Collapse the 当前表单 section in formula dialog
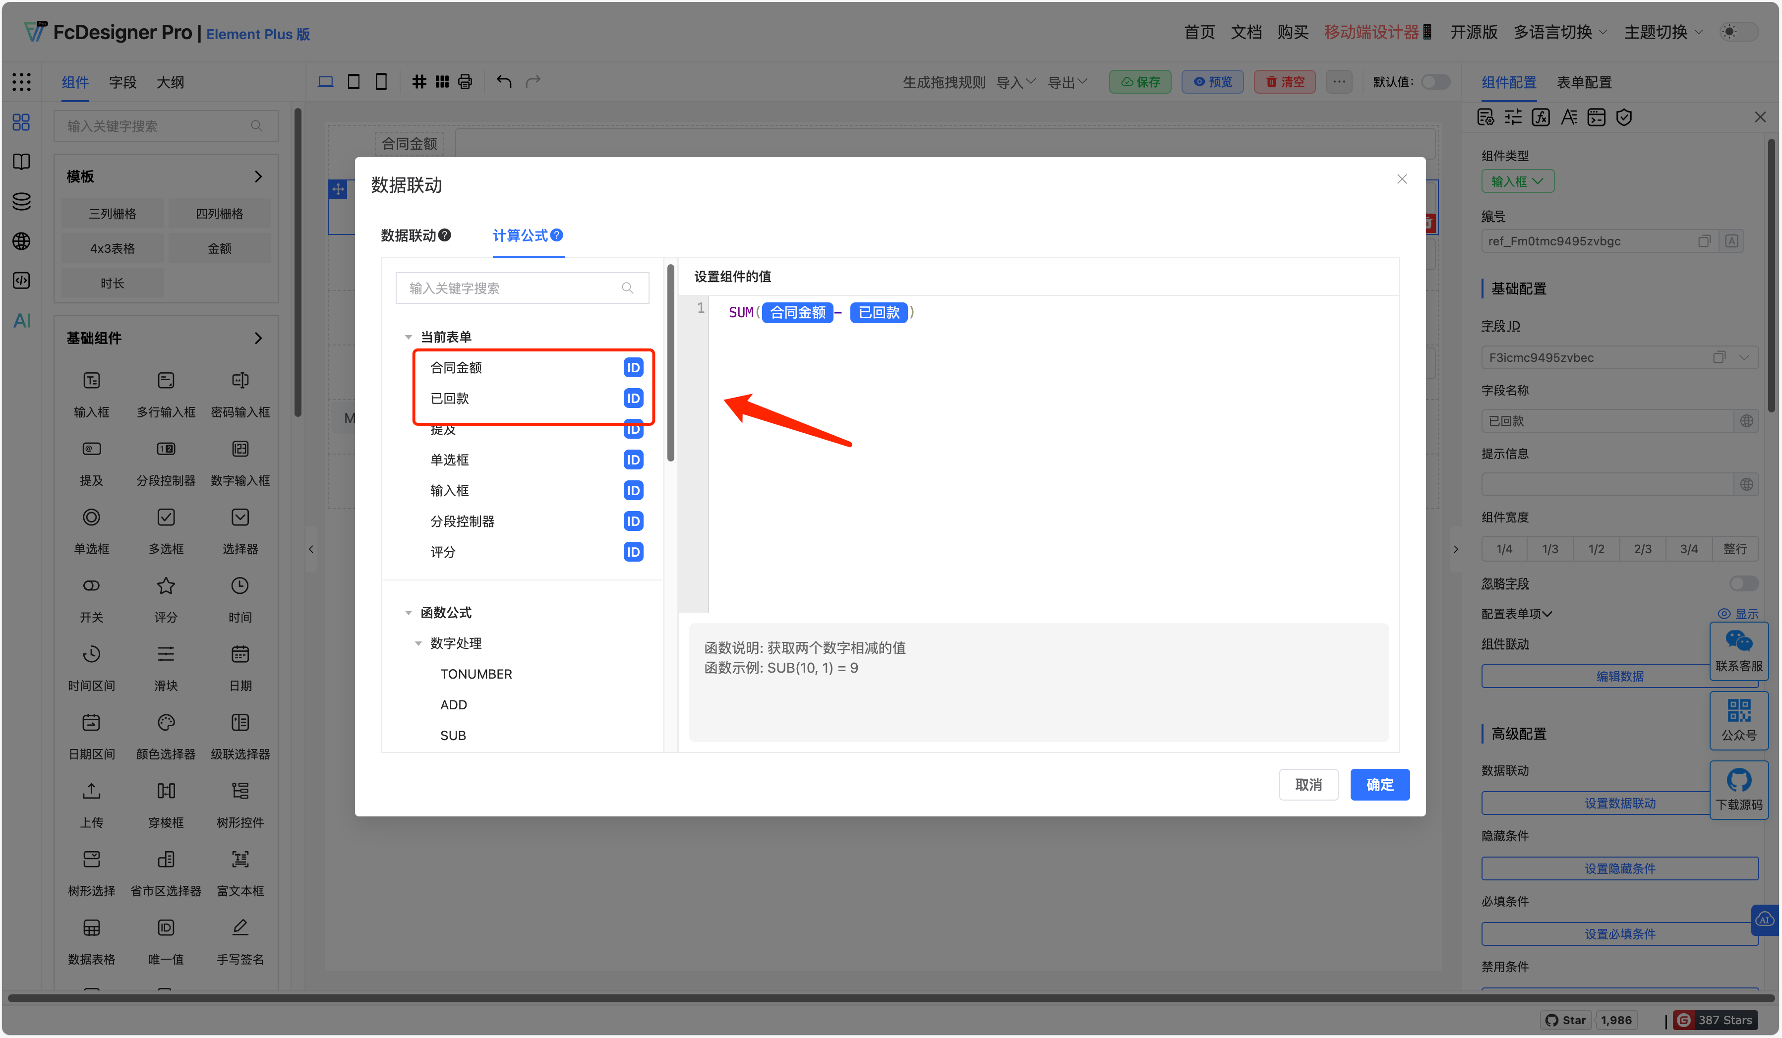Screen dimensions: 1782x1038 [408, 337]
